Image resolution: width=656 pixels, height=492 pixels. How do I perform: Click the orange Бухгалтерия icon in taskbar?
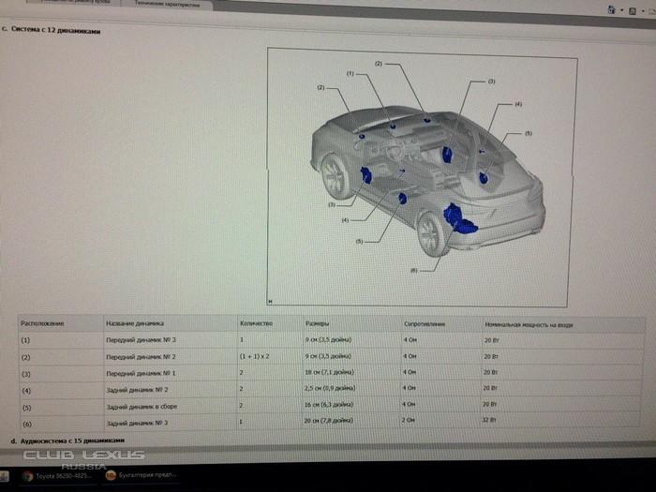[111, 475]
